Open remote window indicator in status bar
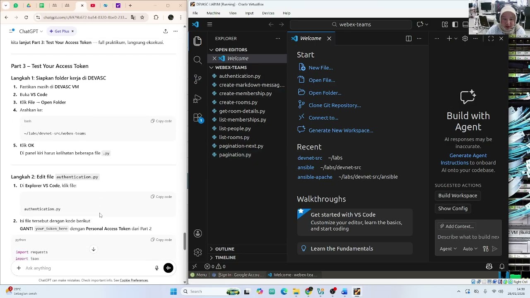This screenshot has width=530, height=298. tap(195, 267)
